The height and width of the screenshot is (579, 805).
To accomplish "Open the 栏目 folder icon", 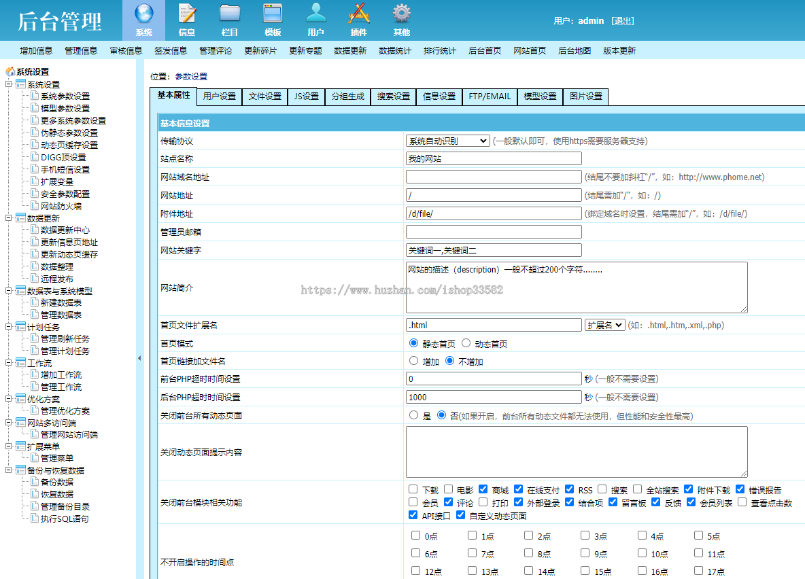I will tap(230, 14).
